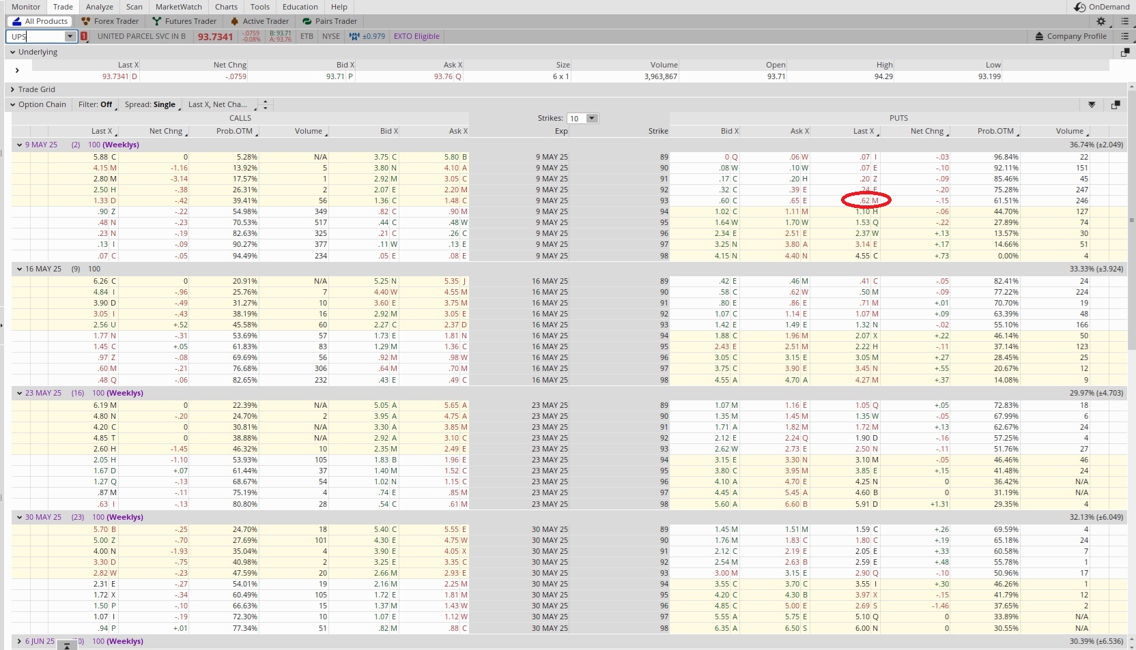Open the Help main tab
This screenshot has height=650, width=1136.
pos(339,7)
